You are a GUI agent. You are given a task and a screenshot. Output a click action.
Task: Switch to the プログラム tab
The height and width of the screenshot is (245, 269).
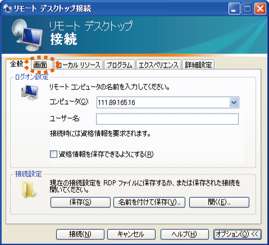[120, 65]
